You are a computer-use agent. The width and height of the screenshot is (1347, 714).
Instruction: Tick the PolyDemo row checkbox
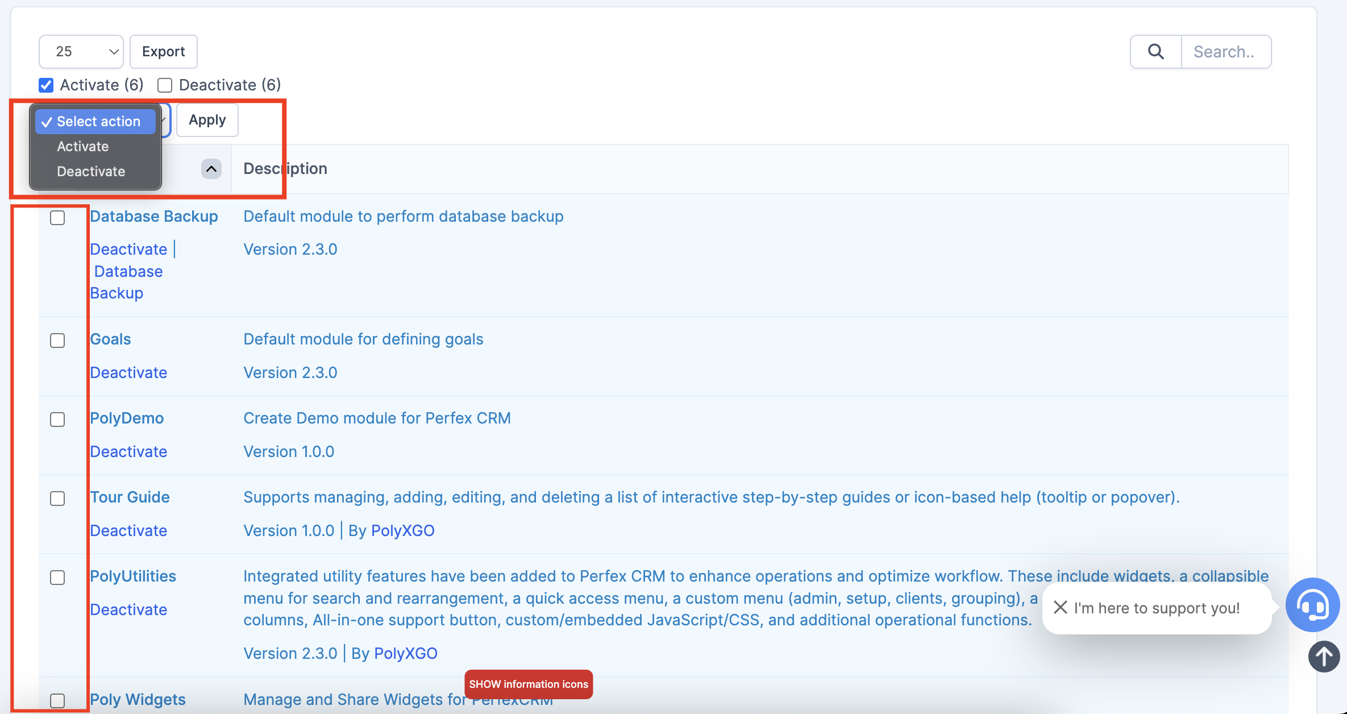coord(57,420)
